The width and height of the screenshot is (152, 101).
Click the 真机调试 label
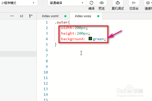tap(118, 9)
